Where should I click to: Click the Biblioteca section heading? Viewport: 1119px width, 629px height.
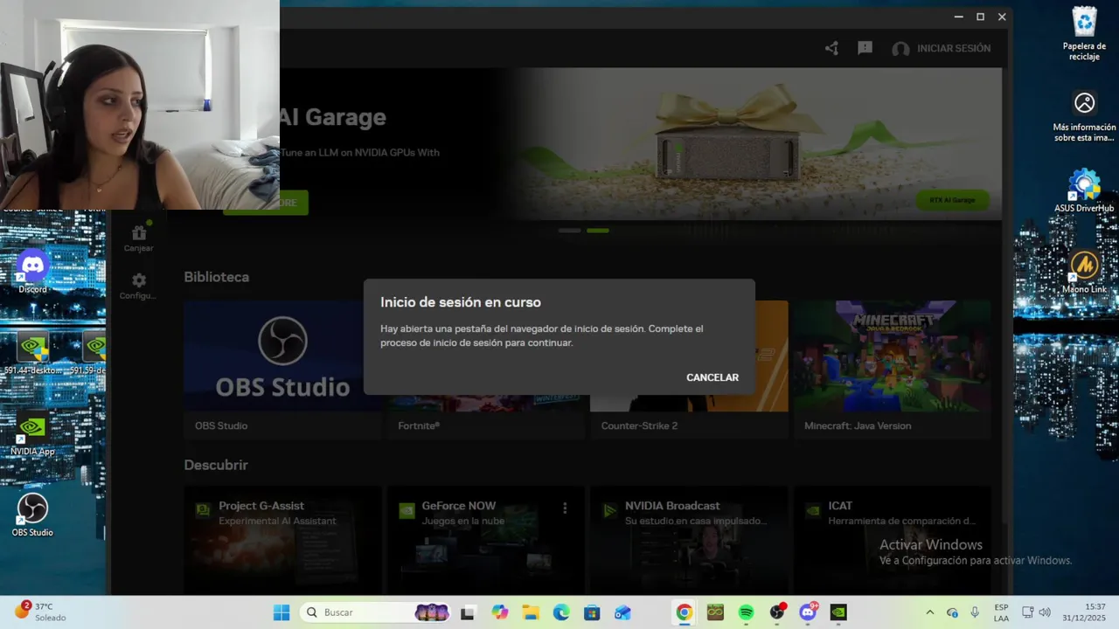pos(216,277)
